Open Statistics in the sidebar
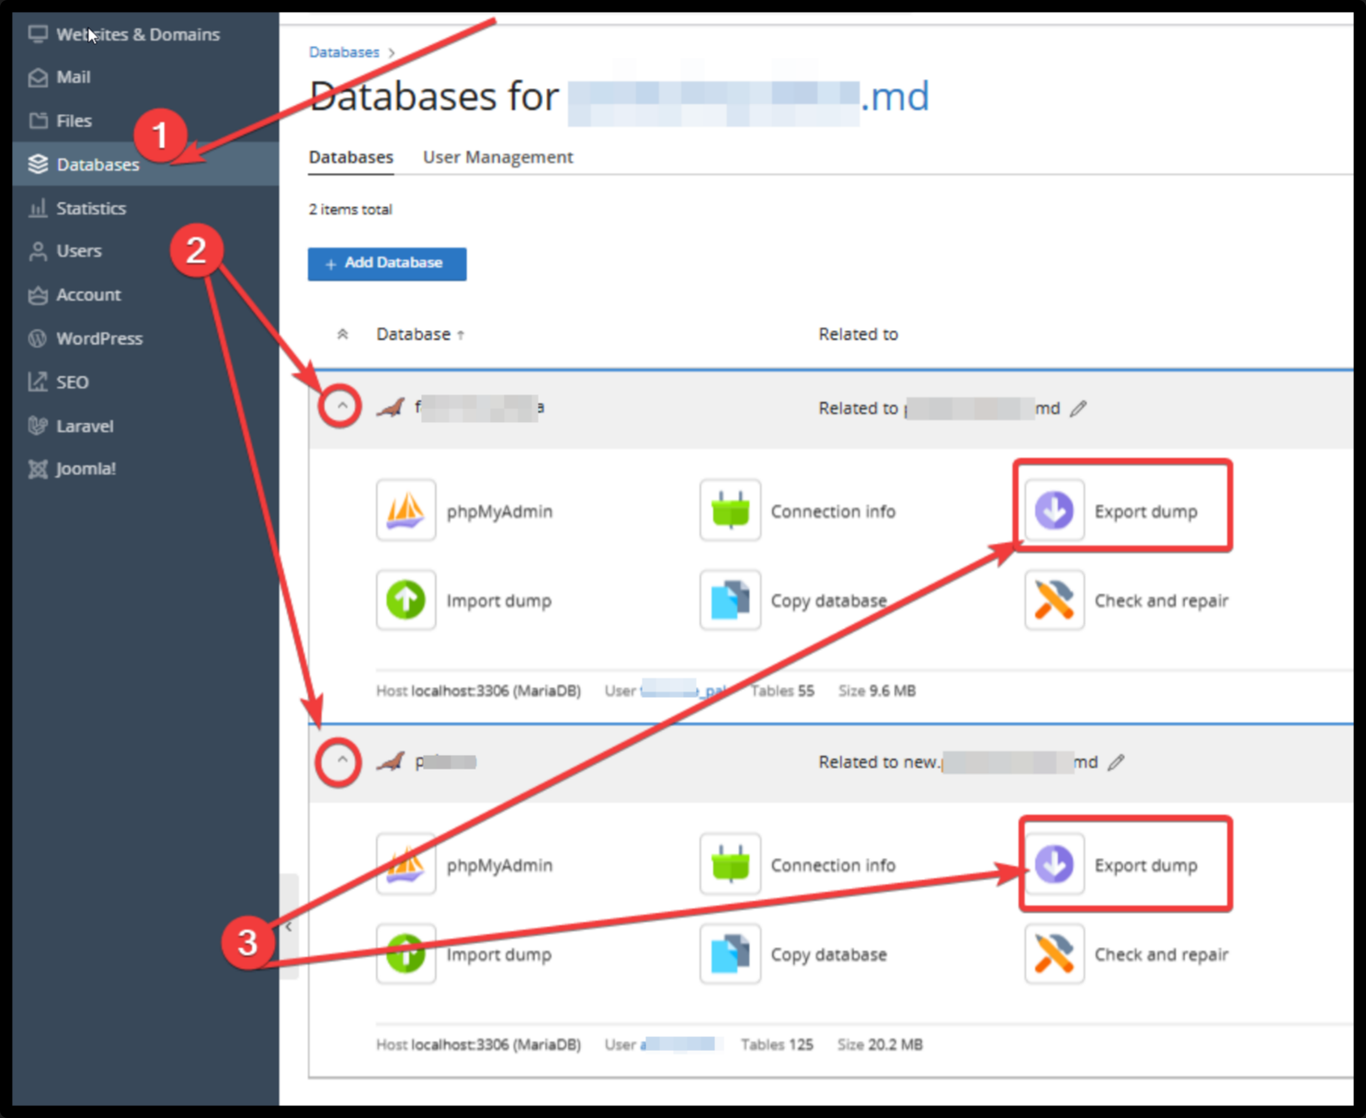The height and width of the screenshot is (1118, 1366). coord(145,208)
